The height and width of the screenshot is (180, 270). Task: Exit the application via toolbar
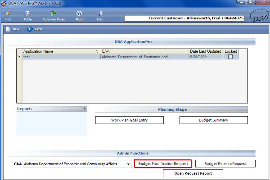point(99,16)
